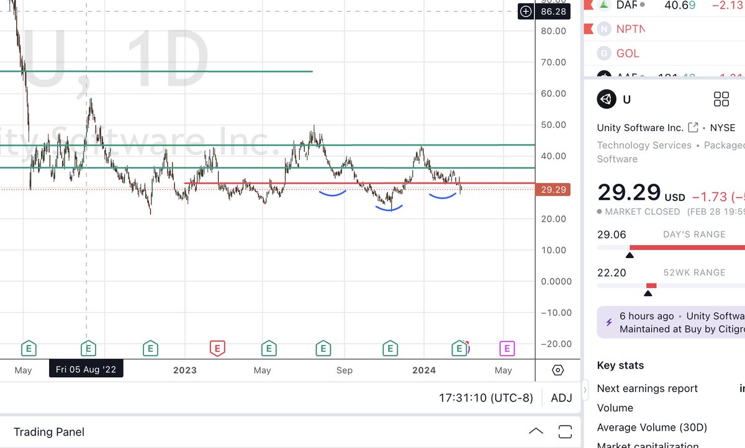The image size is (745, 448).
Task: Click the DAY'S RANGE indicator bar
Action: pyautogui.click(x=671, y=248)
